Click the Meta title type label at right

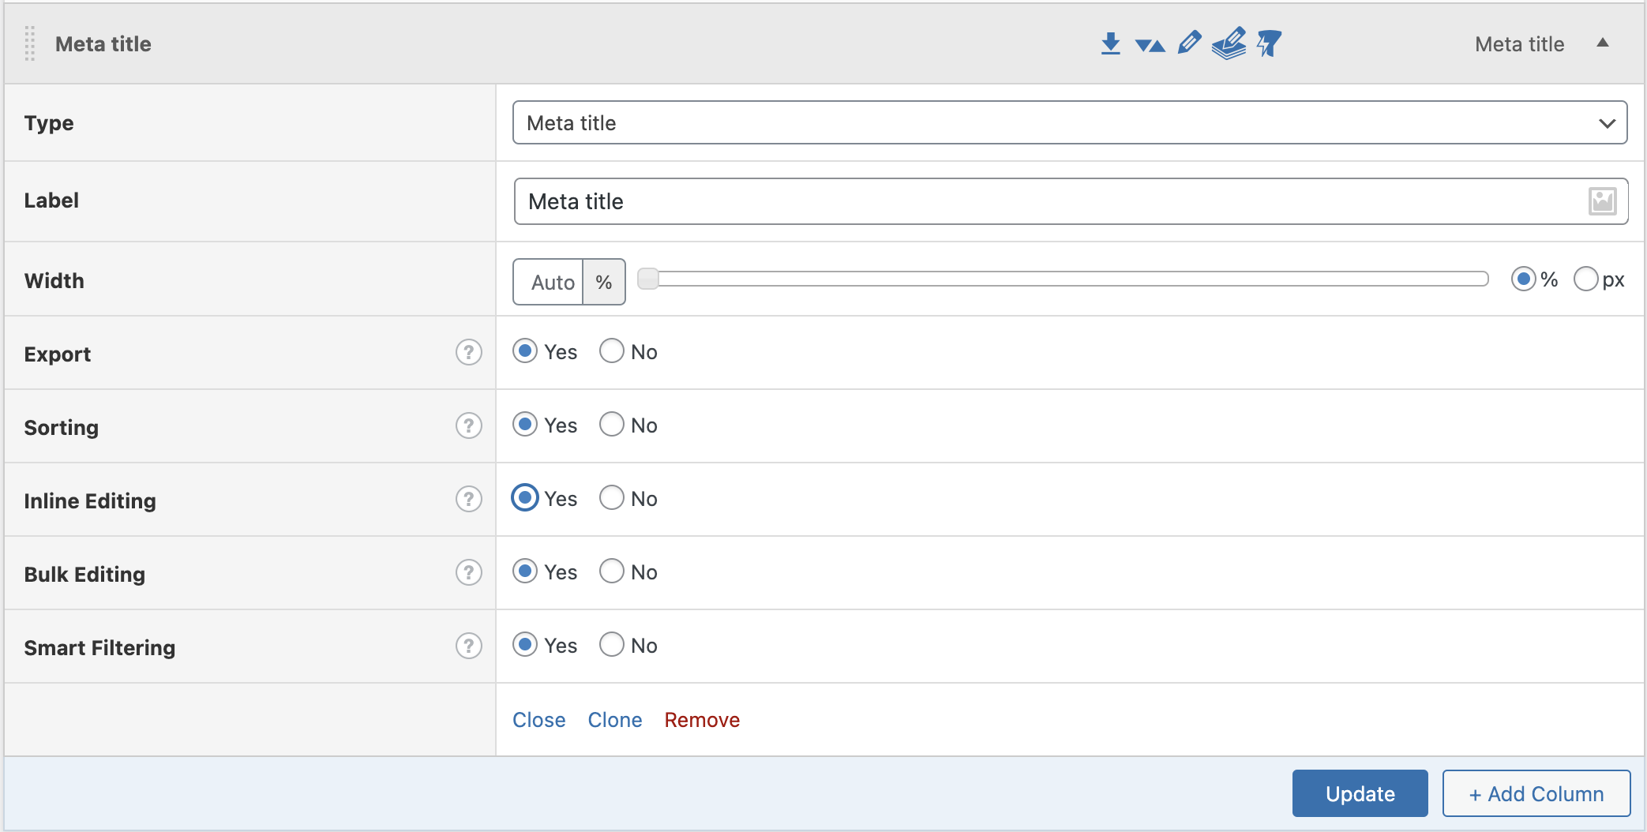point(1519,44)
